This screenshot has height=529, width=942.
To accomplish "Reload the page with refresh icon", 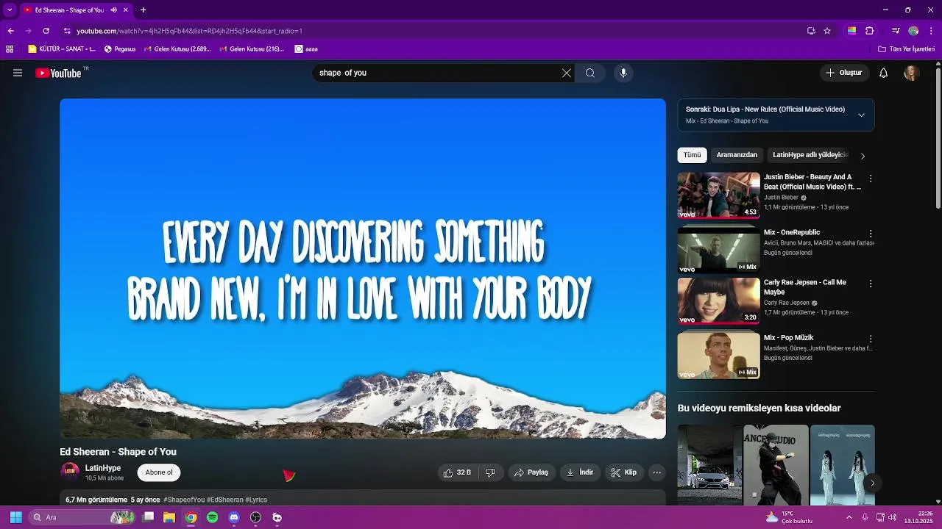I will tap(46, 31).
